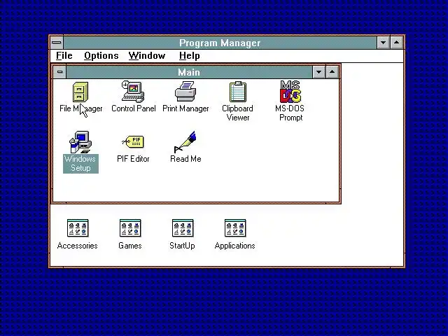This screenshot has height=336, width=448.
Task: Select the Accessories program group icon
Action: [78, 228]
